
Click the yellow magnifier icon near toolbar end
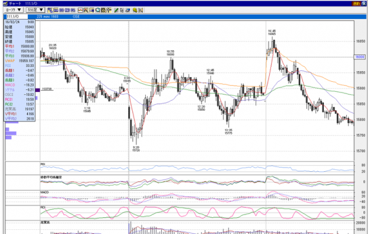tap(135, 10)
